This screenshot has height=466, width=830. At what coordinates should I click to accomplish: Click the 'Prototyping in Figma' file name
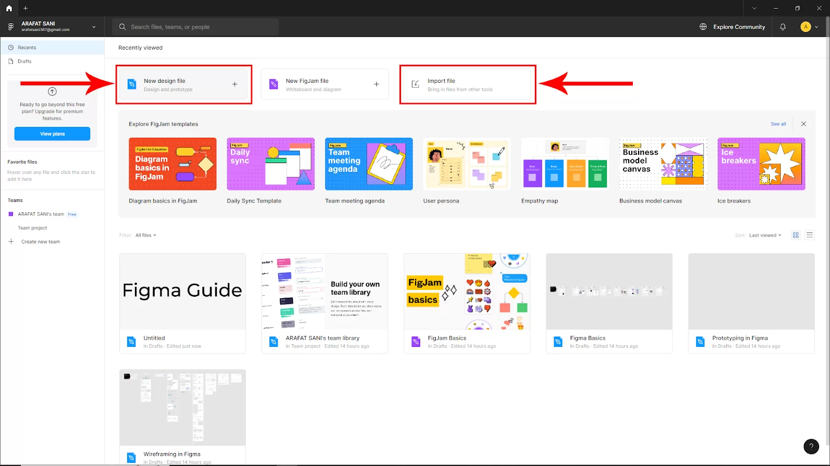pyautogui.click(x=740, y=338)
